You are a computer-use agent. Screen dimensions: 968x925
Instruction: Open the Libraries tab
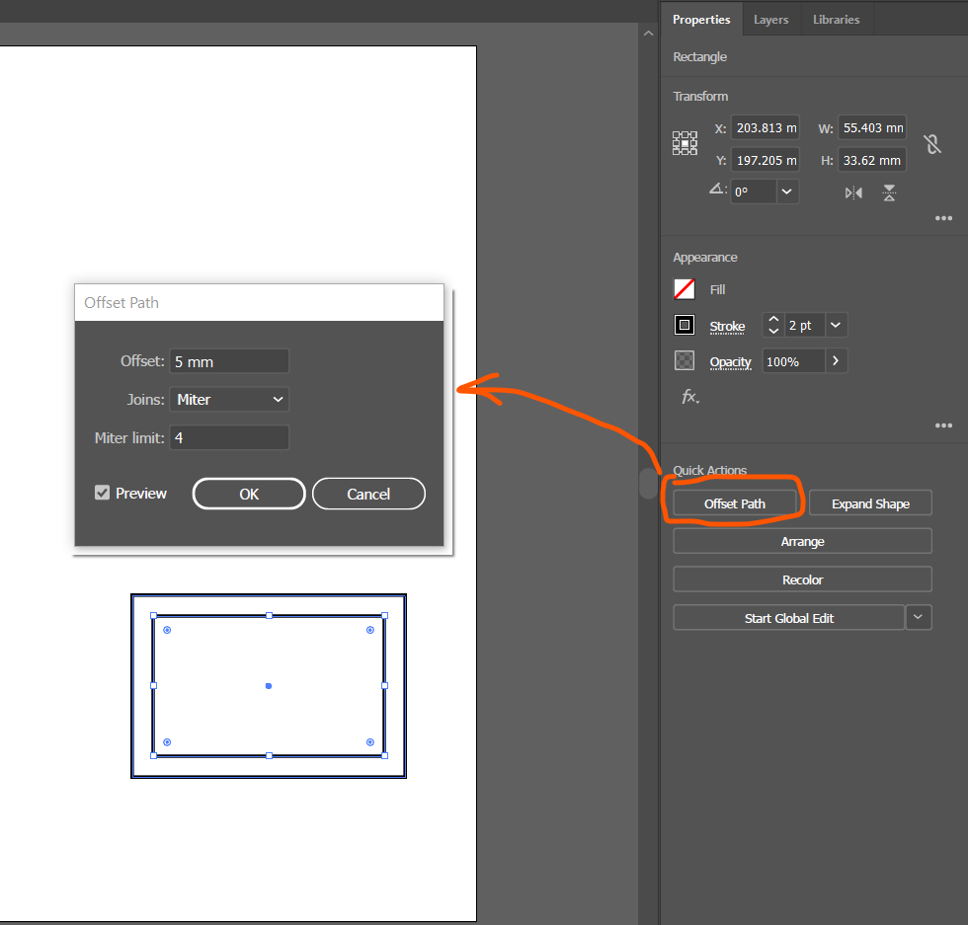[836, 19]
